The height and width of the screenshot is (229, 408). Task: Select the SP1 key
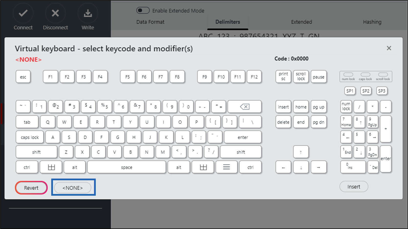[x=350, y=91]
